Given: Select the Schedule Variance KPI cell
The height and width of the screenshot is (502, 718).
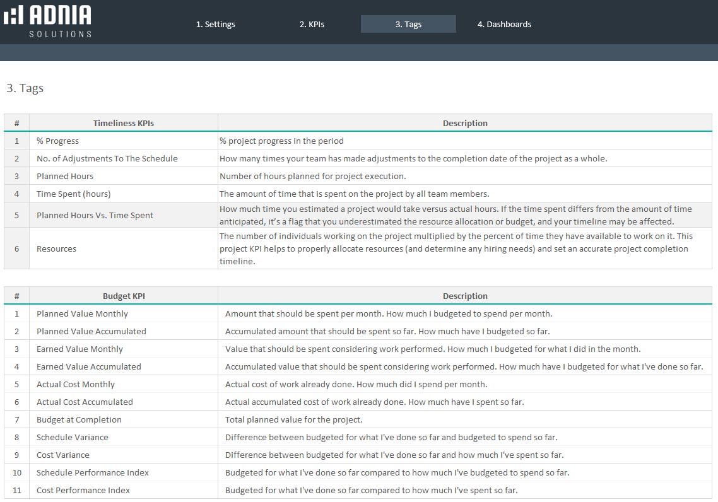Looking at the screenshot, I should (x=73, y=437).
